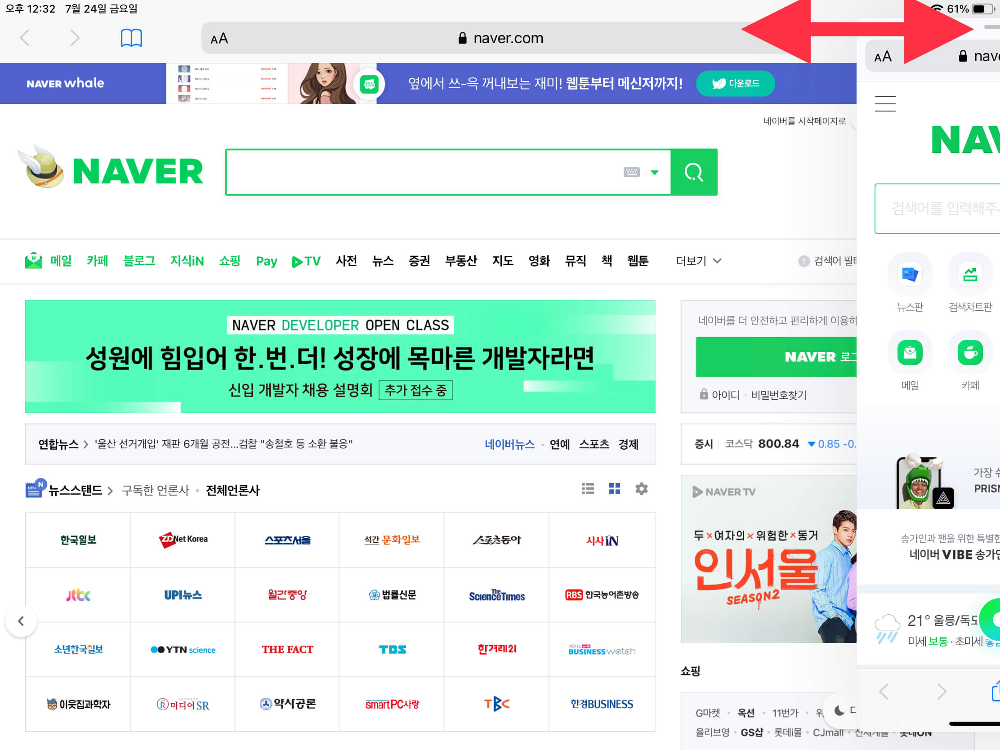
Task: Expand the 더보기 services menu
Action: click(698, 261)
